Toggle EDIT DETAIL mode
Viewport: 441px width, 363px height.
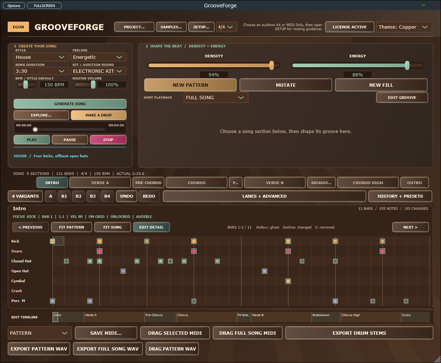pyautogui.click(x=152, y=227)
